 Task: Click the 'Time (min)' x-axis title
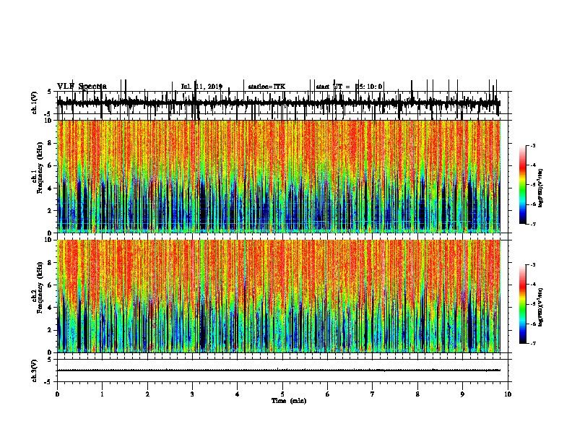tap(289, 401)
